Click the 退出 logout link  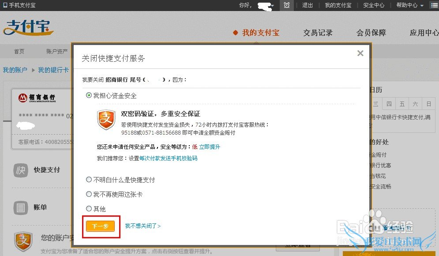pyautogui.click(x=307, y=5)
